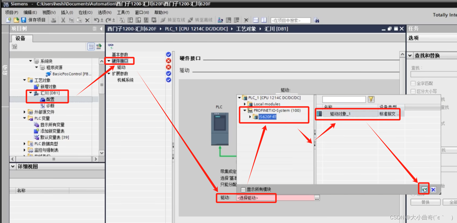This screenshot has width=457, height=223.
Task: Click 添加新变量表 item
Action: pyautogui.click(x=49, y=131)
